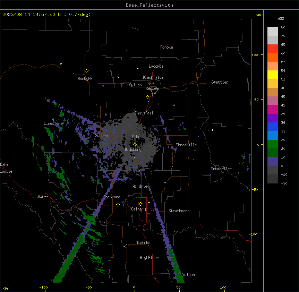Click the Calgary city label

tap(138, 209)
